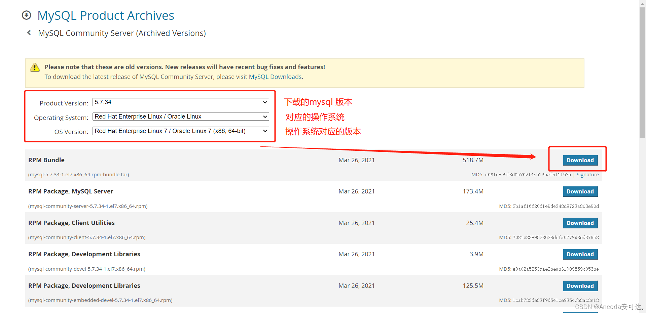This screenshot has width=646, height=313.
Task: Click the Operating System label
Action: [61, 118]
